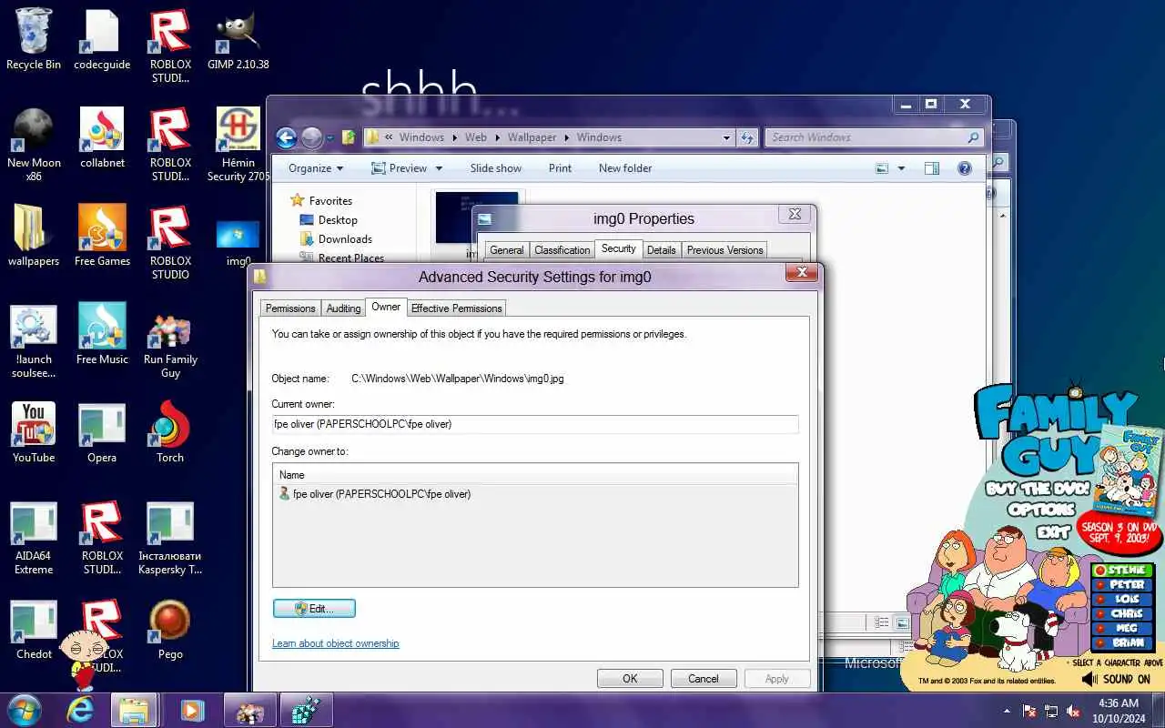Click the Explorer address bar refresh icon

[747, 137]
